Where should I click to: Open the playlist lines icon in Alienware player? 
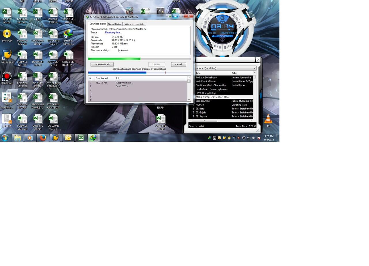pyautogui.click(x=206, y=22)
